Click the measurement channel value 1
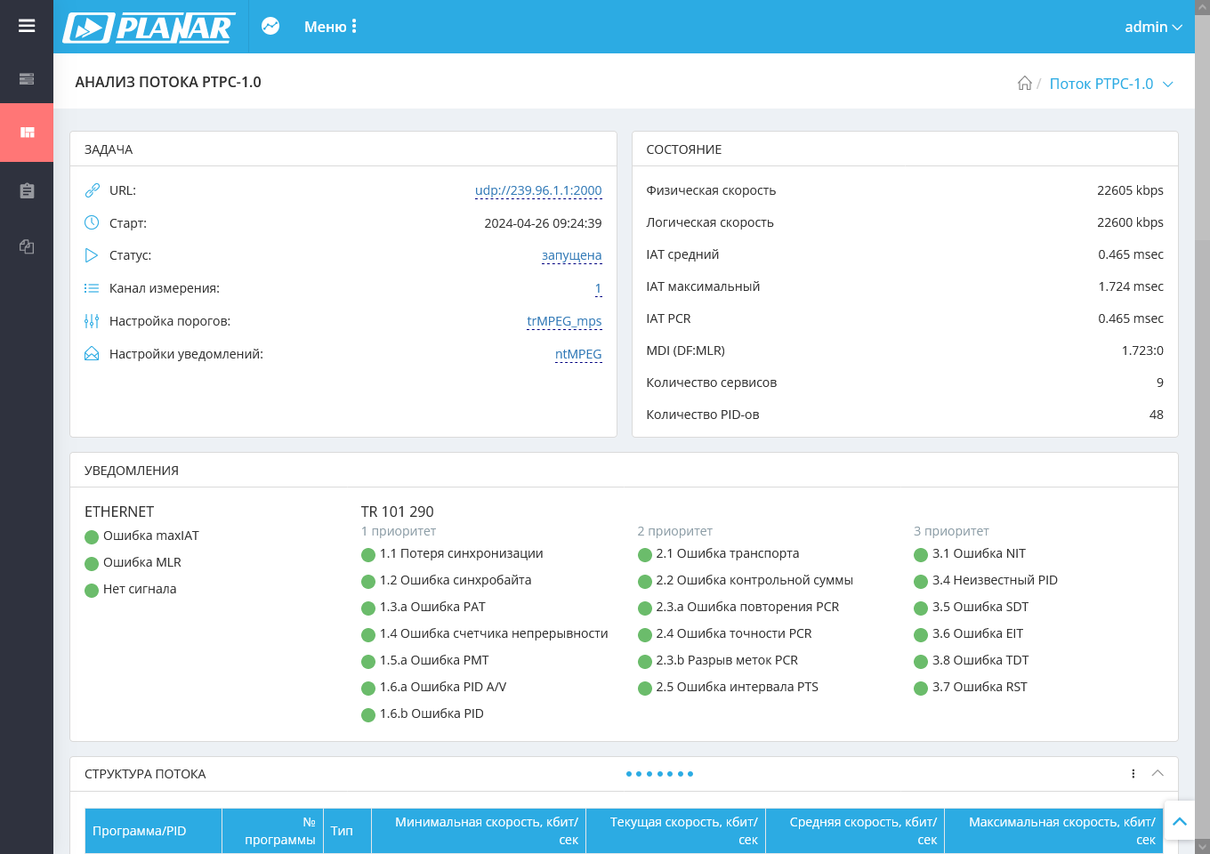The height and width of the screenshot is (854, 1210). [598, 288]
